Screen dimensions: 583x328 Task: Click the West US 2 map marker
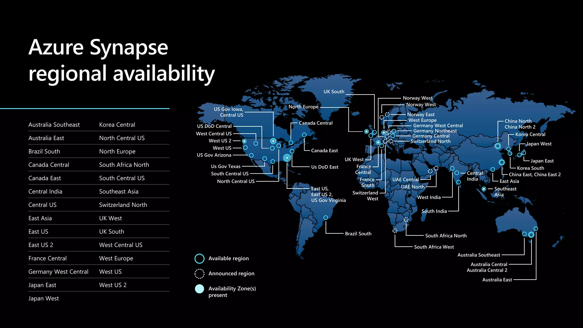(244, 141)
